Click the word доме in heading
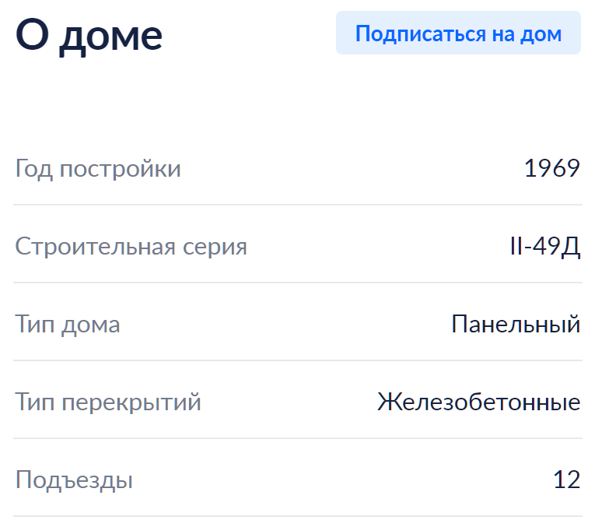 [110, 38]
